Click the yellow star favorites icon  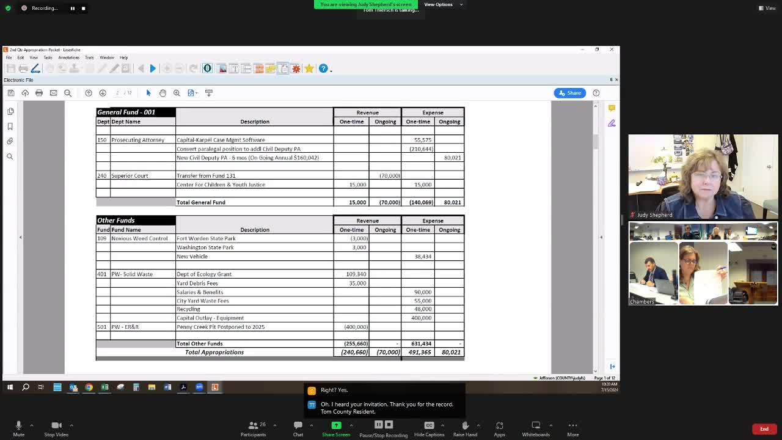(x=309, y=68)
